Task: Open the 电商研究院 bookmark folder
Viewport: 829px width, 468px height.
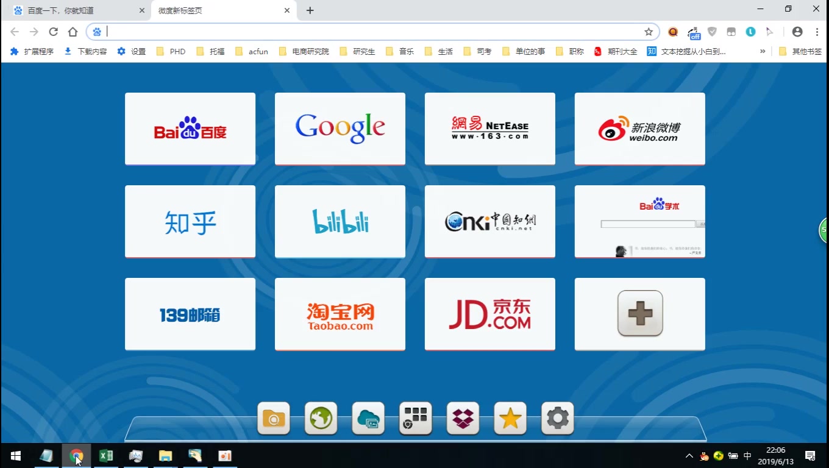Action: coord(304,51)
